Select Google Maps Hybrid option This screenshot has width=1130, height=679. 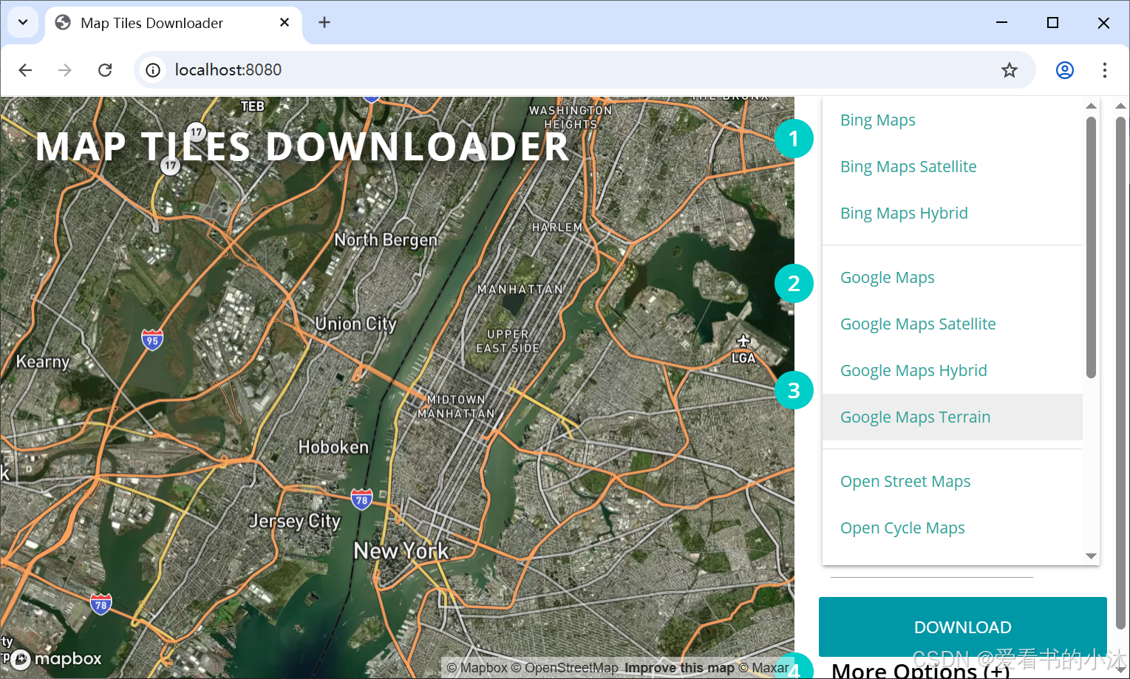coord(952,371)
